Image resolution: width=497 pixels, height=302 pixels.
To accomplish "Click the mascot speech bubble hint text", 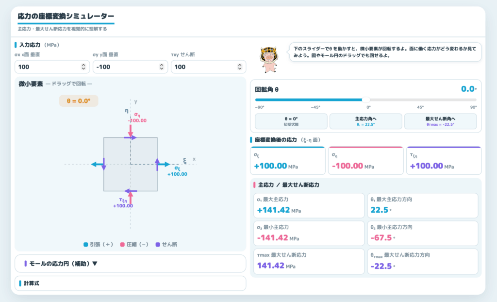I will click(385, 52).
